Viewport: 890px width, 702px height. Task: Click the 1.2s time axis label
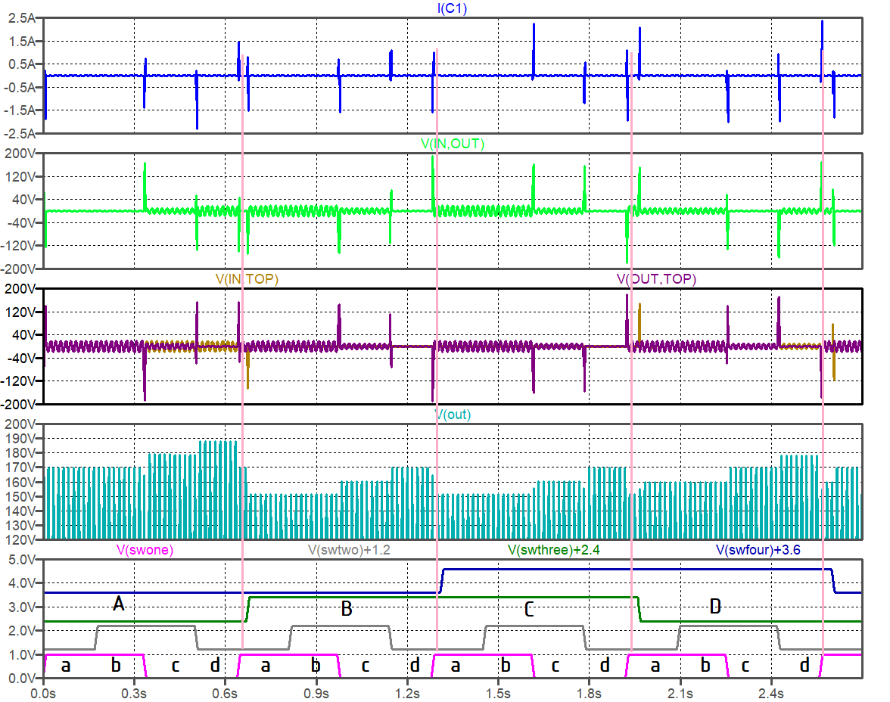[407, 694]
